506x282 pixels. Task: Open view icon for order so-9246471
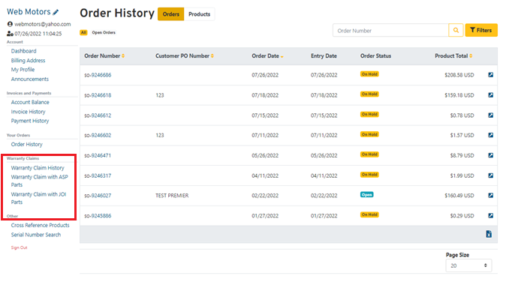click(x=490, y=155)
